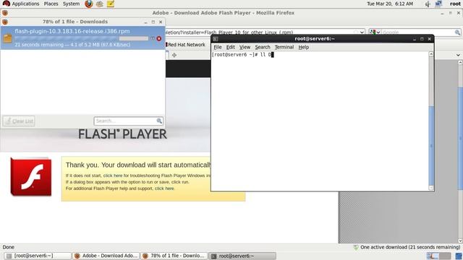Open 'click here' troubleshooting link
Viewport: 463px width, 260px height.
113,175
